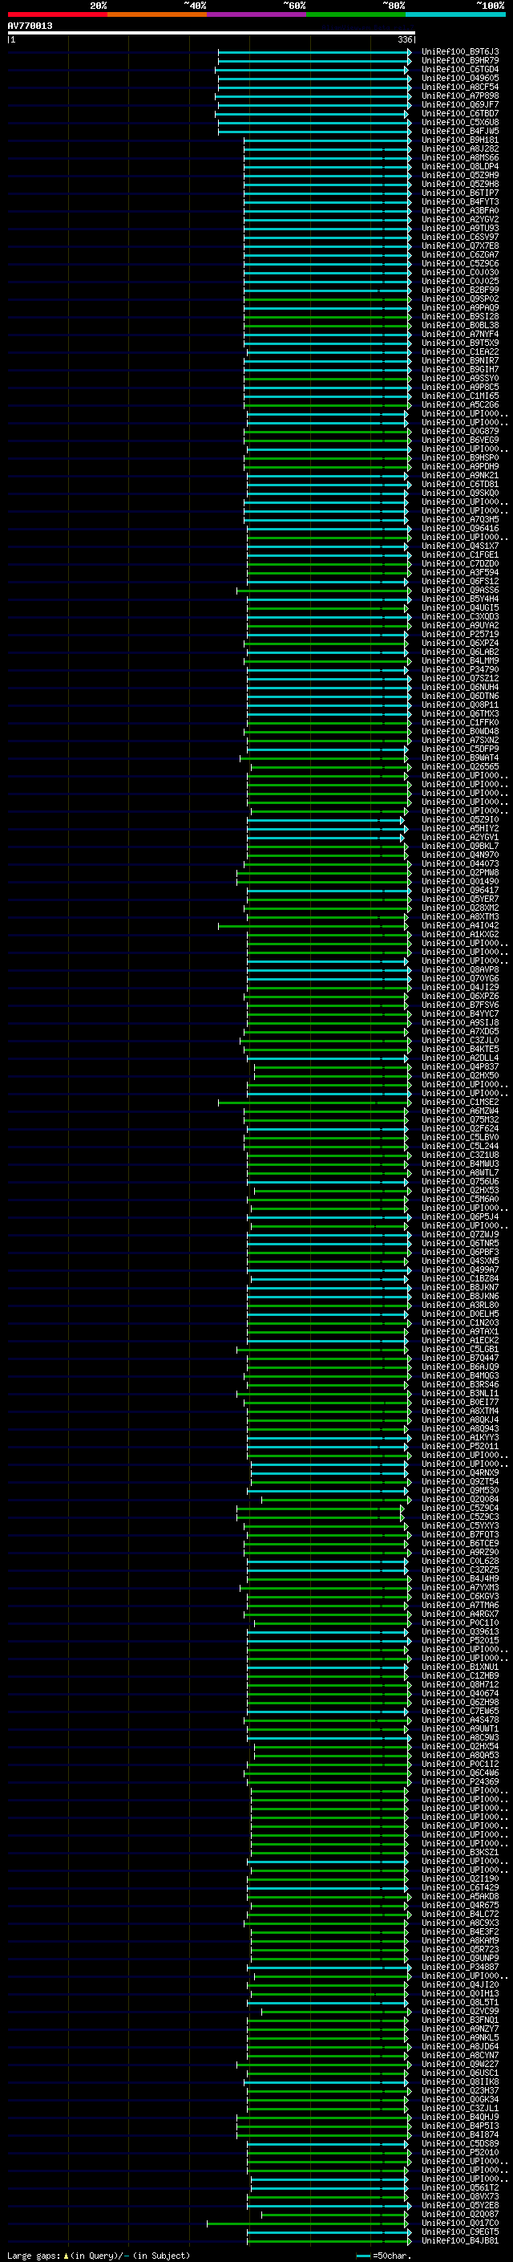513x2262 pixels.
Task: Select hit label UniRef100_P24369
Action: click(x=459, y=1781)
